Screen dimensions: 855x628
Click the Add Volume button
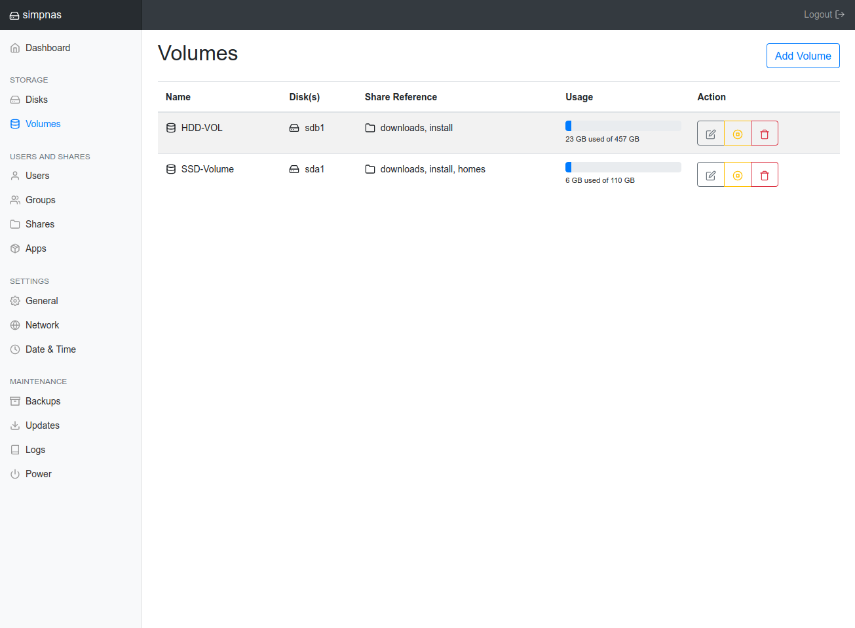pos(803,56)
